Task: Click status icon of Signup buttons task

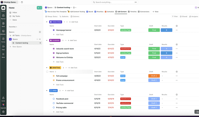Action: 54,53
